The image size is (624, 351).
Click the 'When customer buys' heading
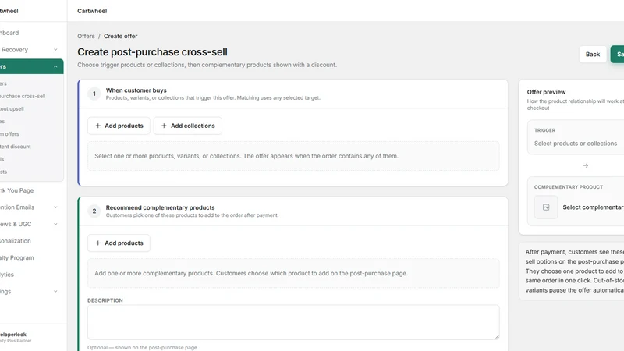(136, 90)
